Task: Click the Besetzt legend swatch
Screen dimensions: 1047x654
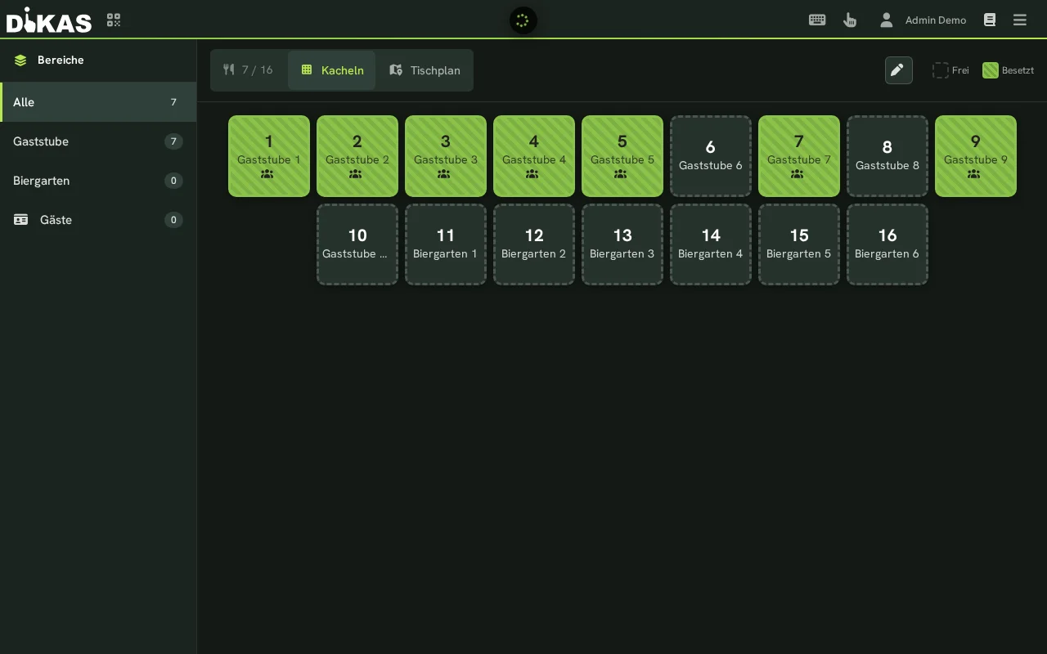Action: (x=991, y=70)
